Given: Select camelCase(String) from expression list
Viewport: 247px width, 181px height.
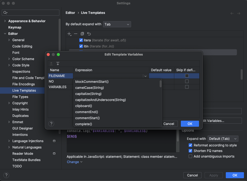Looking at the screenshot, I should [90, 88].
